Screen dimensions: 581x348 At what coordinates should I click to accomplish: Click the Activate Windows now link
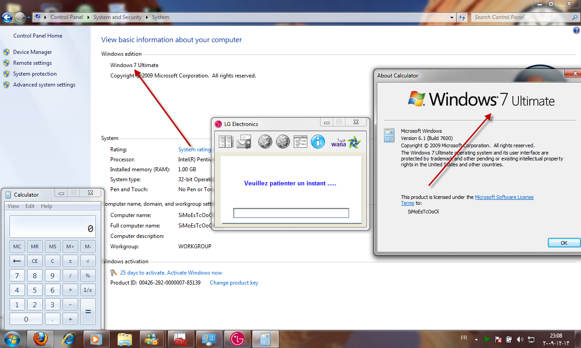(x=195, y=273)
